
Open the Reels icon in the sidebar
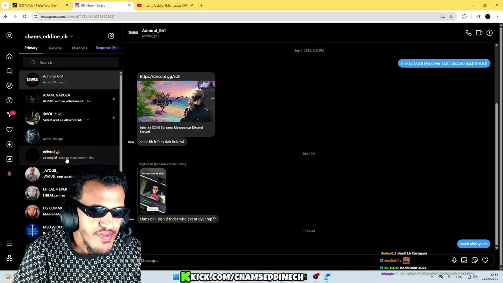tap(9, 100)
